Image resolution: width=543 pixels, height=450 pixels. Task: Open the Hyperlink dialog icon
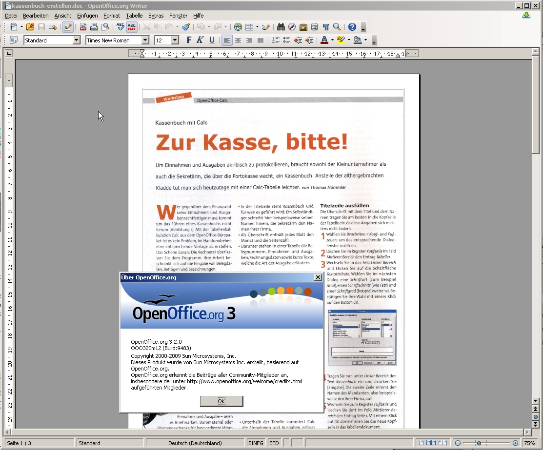point(238,27)
